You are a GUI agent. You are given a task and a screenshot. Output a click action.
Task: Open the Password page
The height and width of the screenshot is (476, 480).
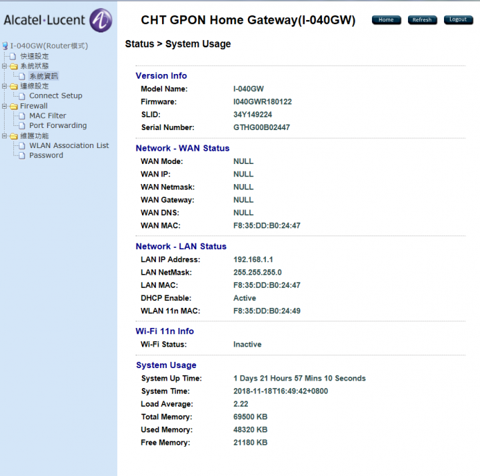[46, 155]
